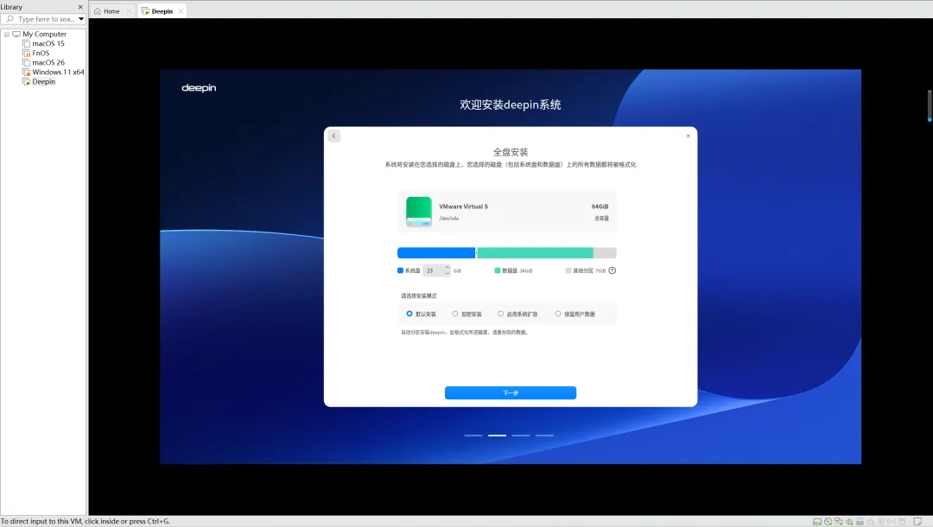933x527 pixels.
Task: Click the network adapter status icon
Action: pyautogui.click(x=838, y=522)
